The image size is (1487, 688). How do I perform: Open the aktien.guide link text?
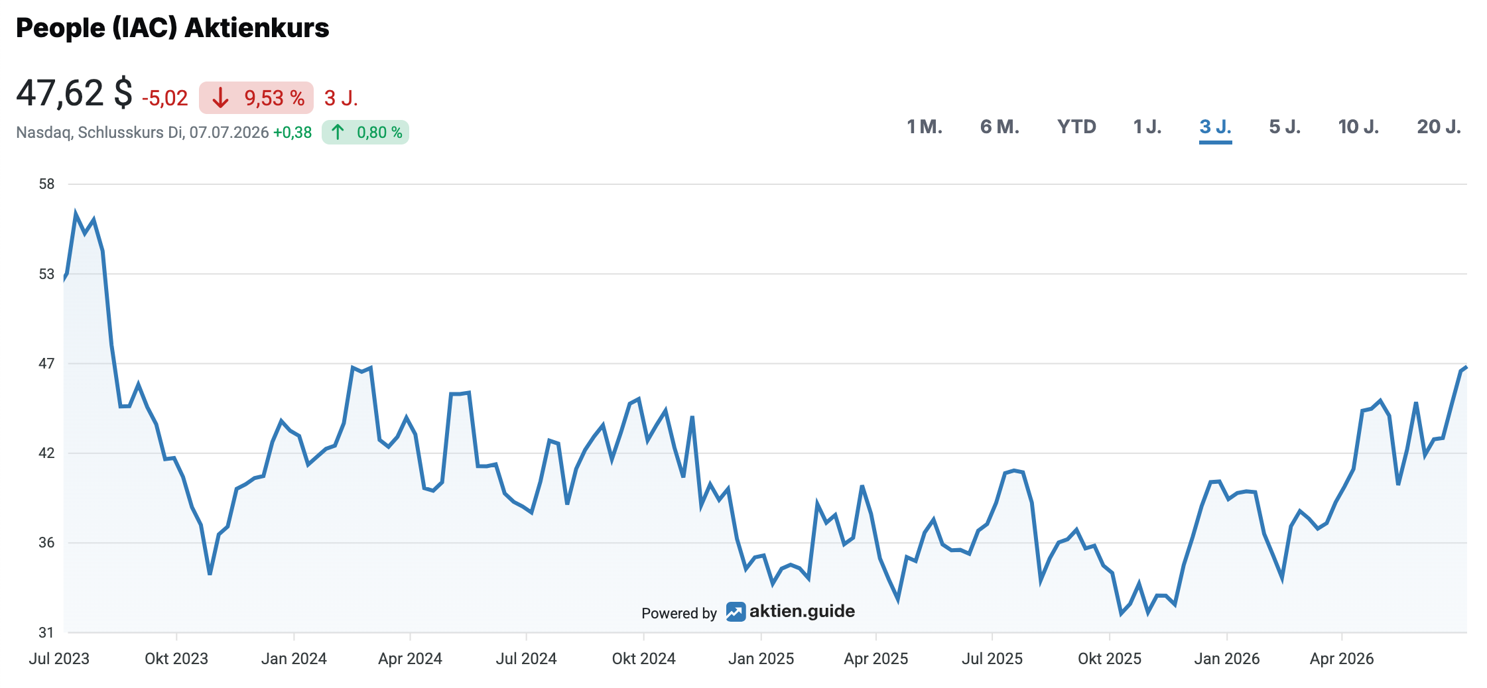(x=802, y=611)
